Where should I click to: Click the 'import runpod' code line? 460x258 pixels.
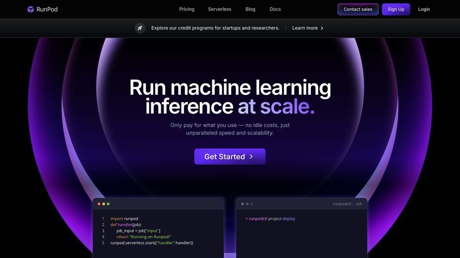[124, 218]
